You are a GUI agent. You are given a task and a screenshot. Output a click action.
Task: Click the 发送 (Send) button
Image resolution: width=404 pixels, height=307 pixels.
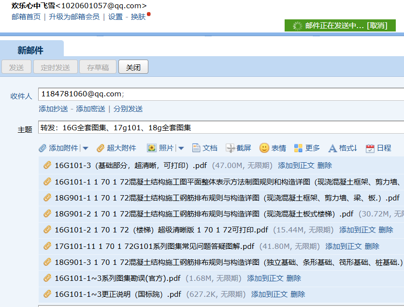(x=16, y=67)
